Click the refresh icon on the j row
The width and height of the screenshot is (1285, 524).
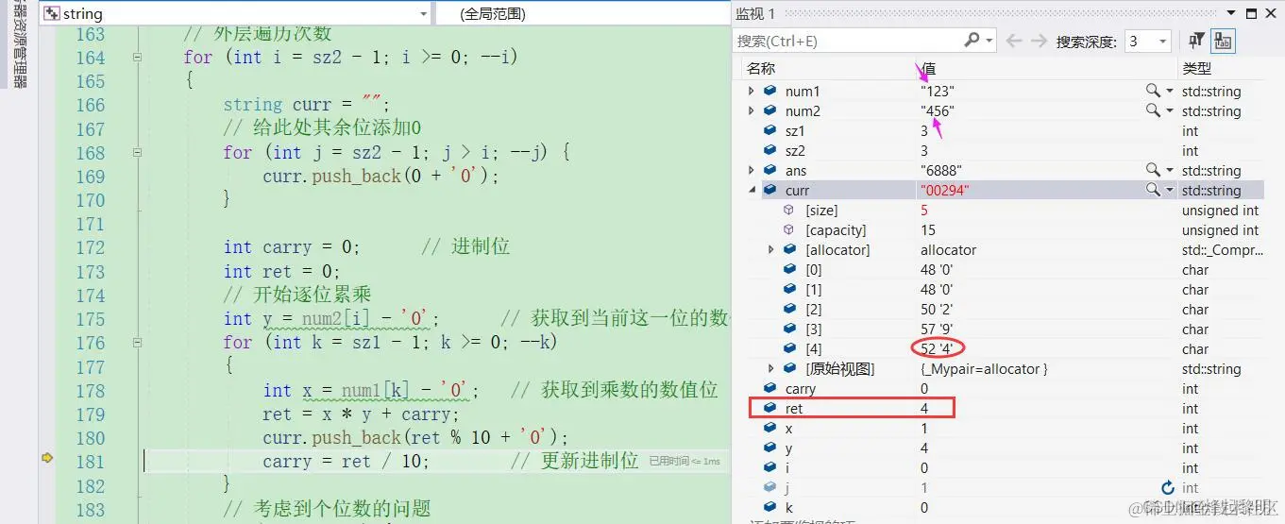tap(1167, 488)
